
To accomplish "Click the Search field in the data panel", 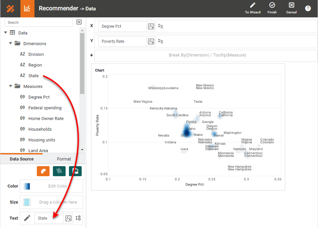I will 39,22.
